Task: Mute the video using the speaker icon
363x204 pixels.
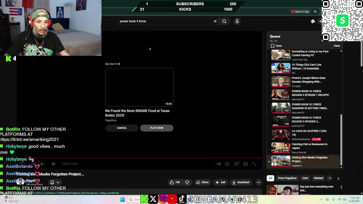Action: tap(54, 164)
